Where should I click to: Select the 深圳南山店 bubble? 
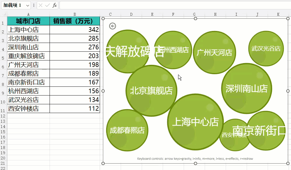coord(247,88)
